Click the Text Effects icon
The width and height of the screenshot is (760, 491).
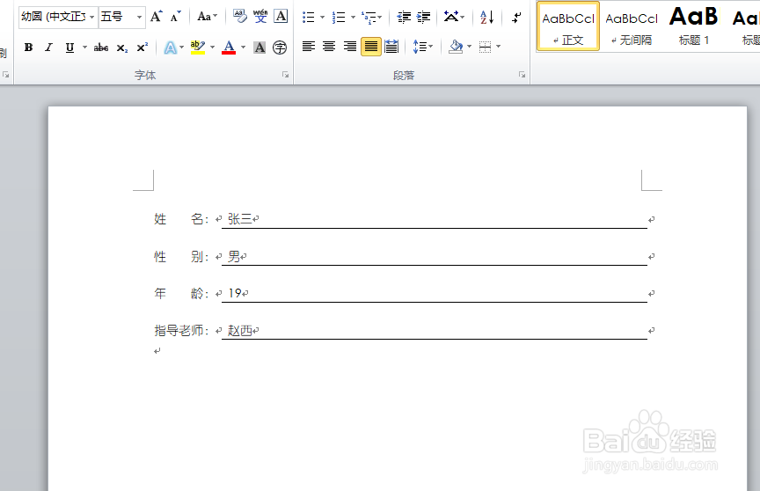tap(170, 48)
